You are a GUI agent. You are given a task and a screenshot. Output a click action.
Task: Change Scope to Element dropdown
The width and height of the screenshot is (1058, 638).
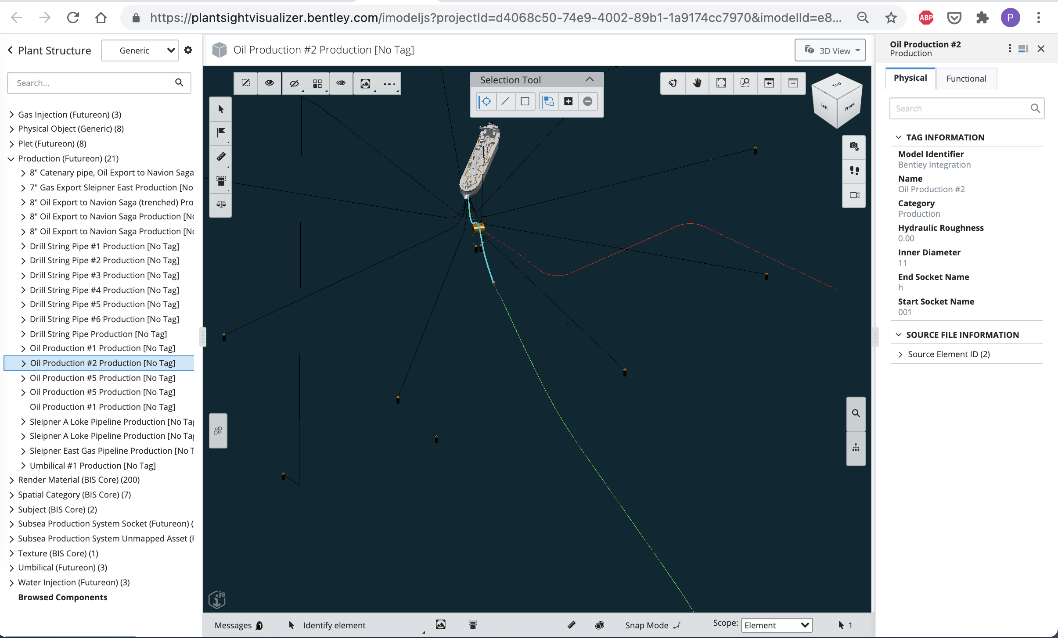pos(775,625)
